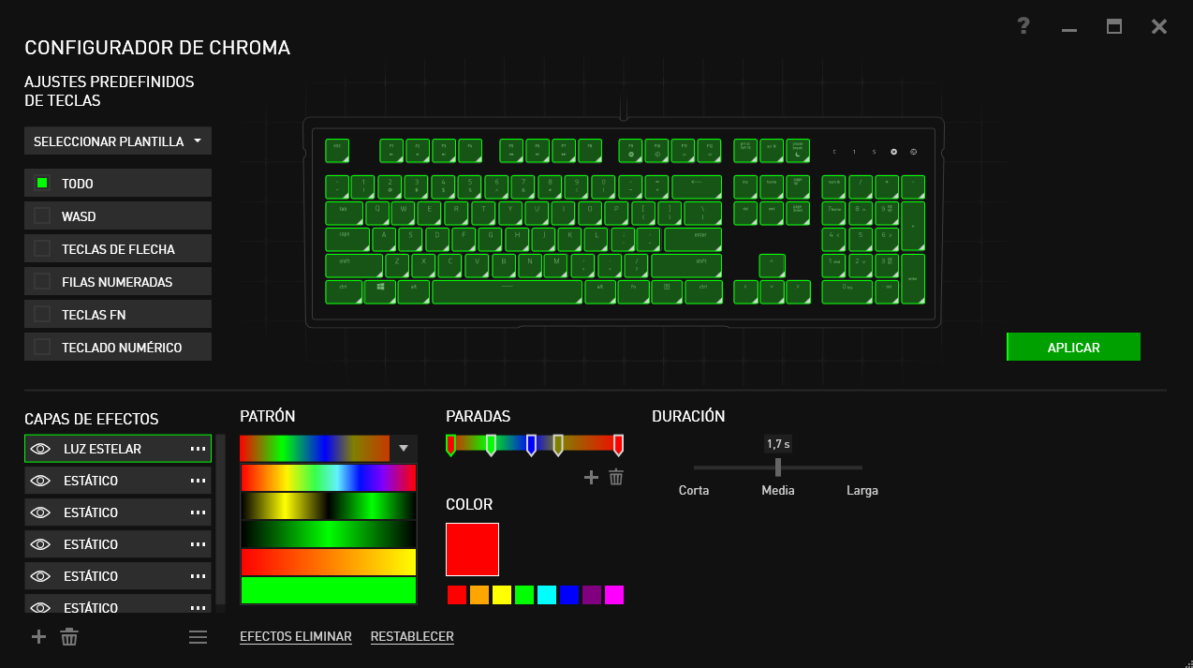Enable FILAS NUMERADAS checkbox
The height and width of the screenshot is (668, 1193).
point(42,281)
